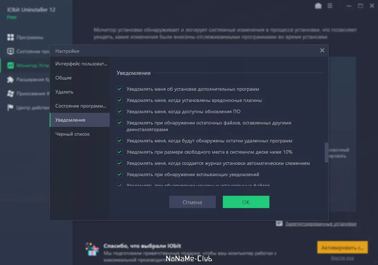
Task: Close the Настройки settings dialog
Action: pos(322,50)
